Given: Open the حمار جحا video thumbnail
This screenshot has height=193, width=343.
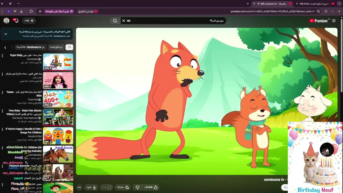Looking at the screenshot, I should pyautogui.click(x=58, y=62).
